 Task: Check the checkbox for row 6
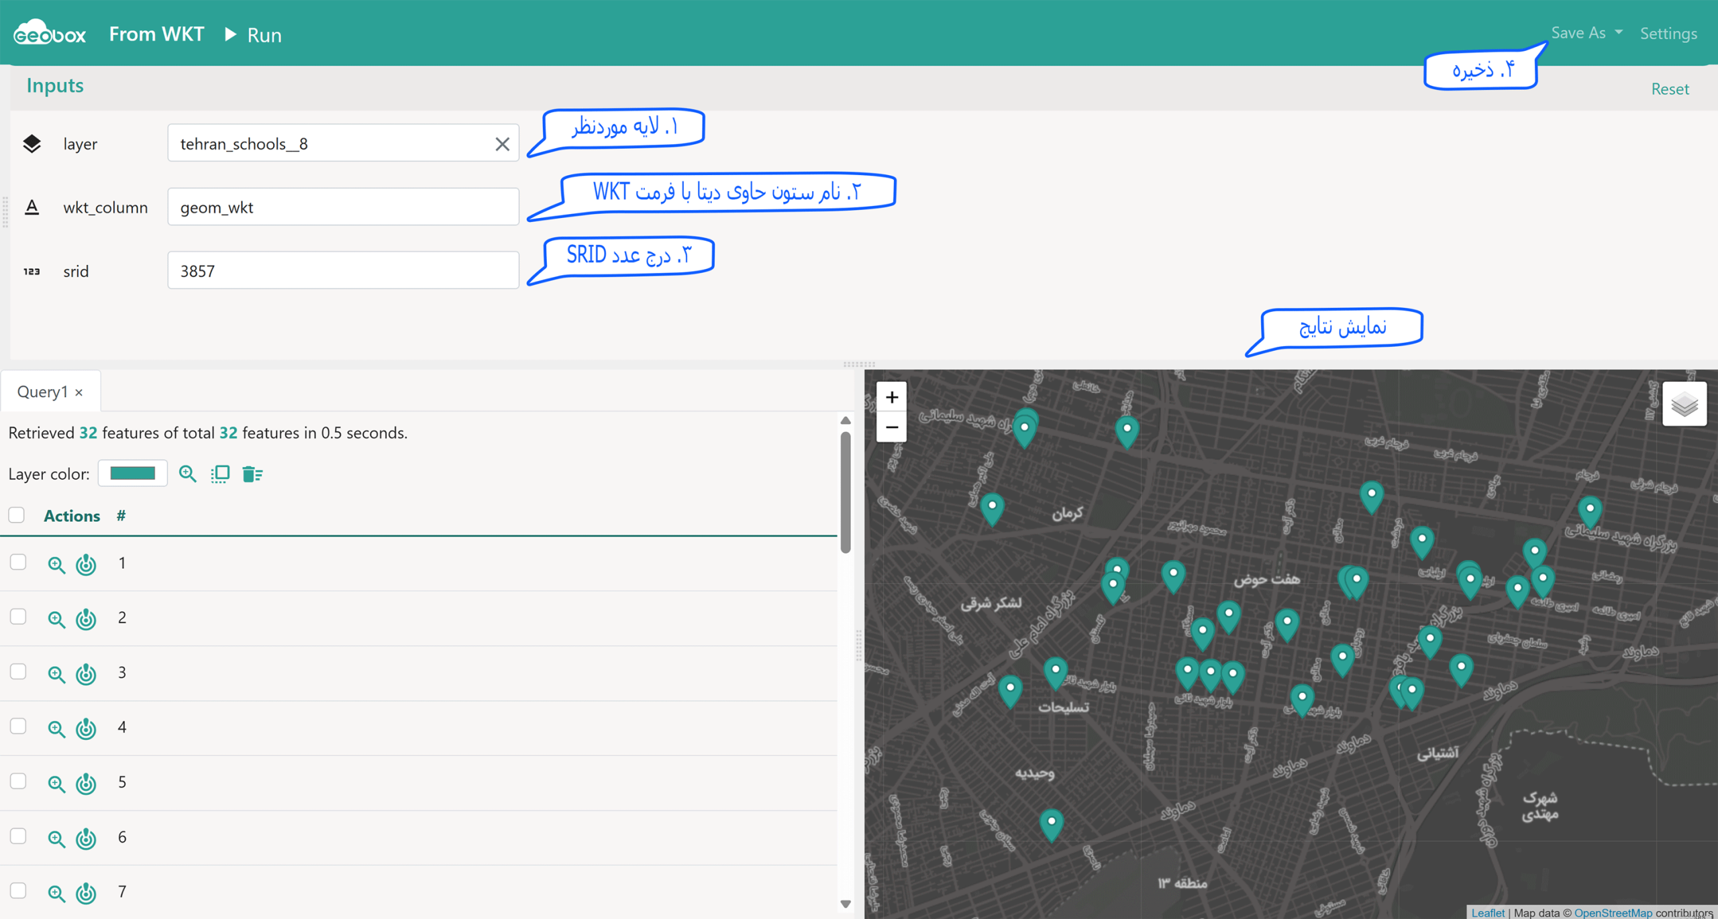click(18, 836)
